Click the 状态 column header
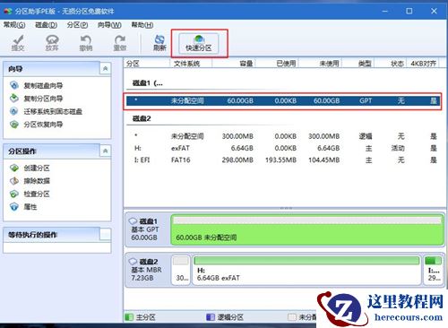Viewport: 448px width, 328px height. click(391, 64)
